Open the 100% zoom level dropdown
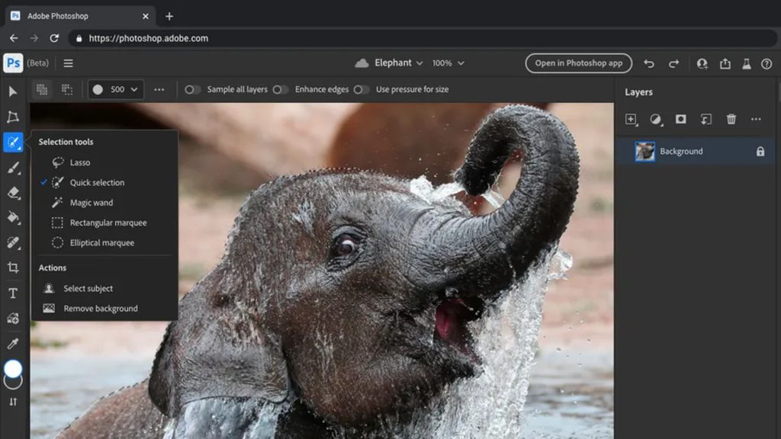Viewport: 781px width, 439px height. pyautogui.click(x=448, y=63)
